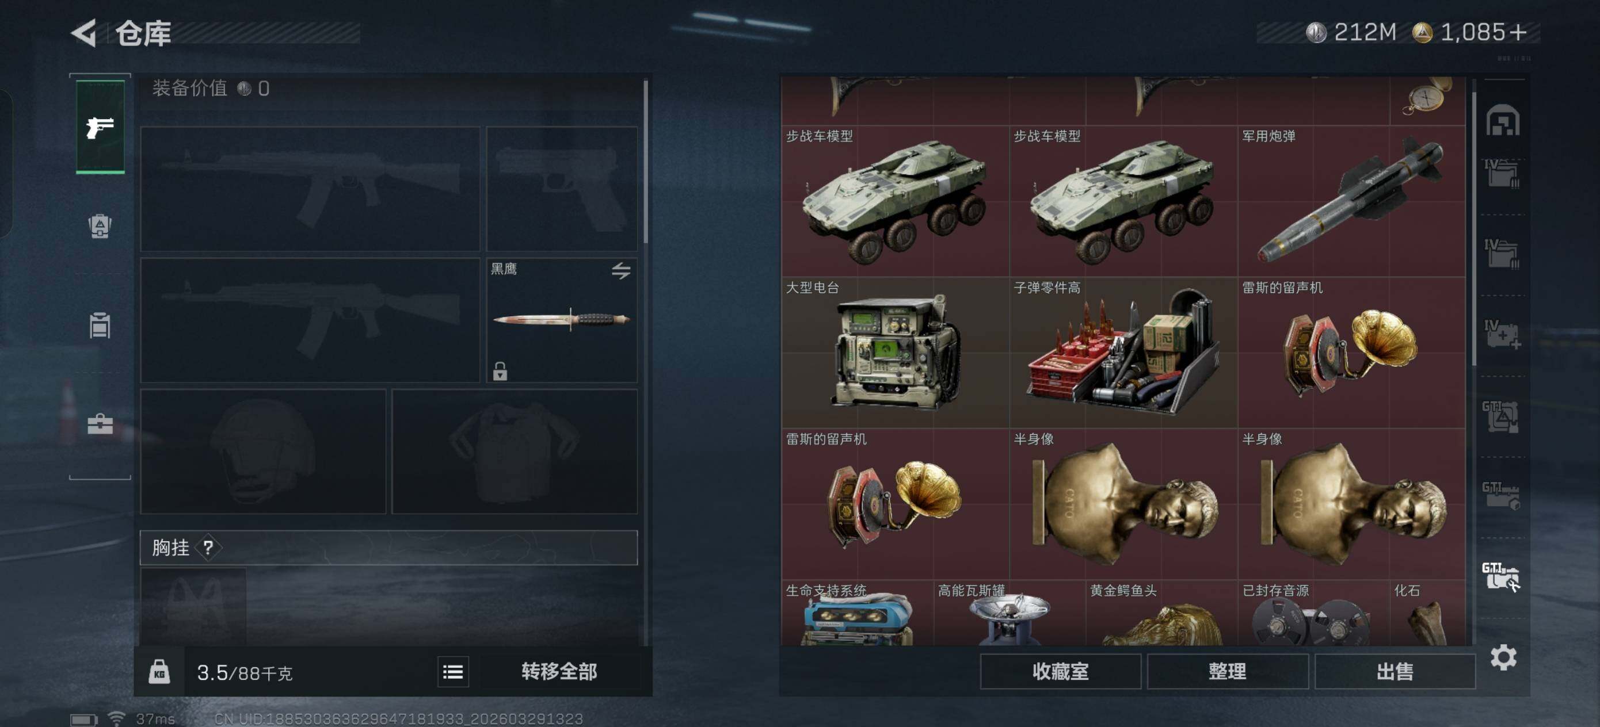This screenshot has height=727, width=1600.
Task: Click 整理 to sort warehouse items
Action: point(1227,671)
